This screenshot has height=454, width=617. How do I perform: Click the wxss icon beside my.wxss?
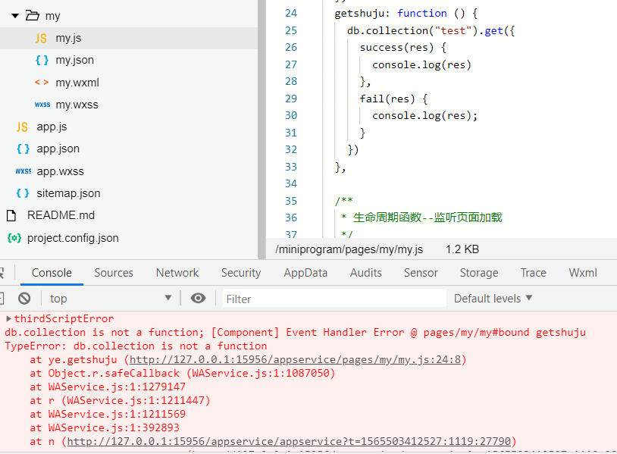point(42,105)
